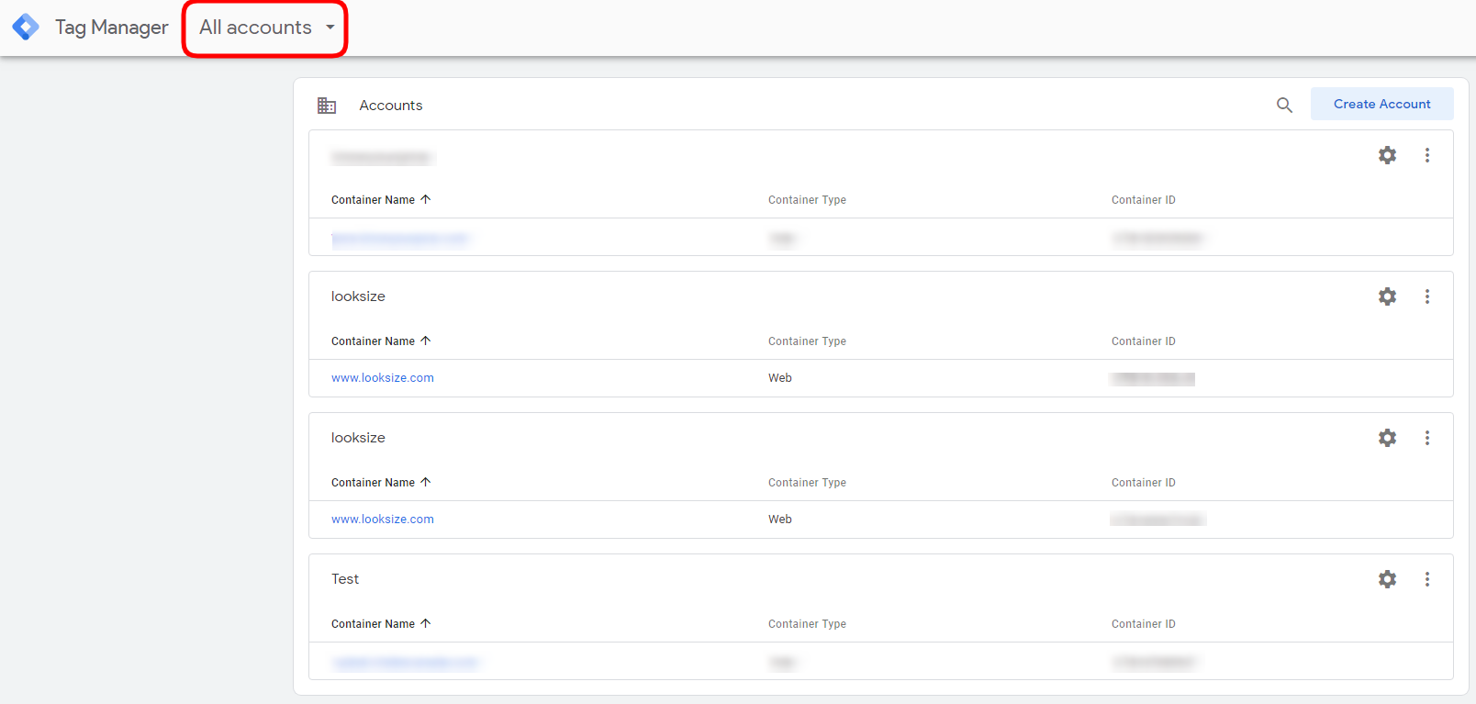The image size is (1476, 704).
Task: Open settings gear for the blurred first account
Action: (x=1387, y=155)
